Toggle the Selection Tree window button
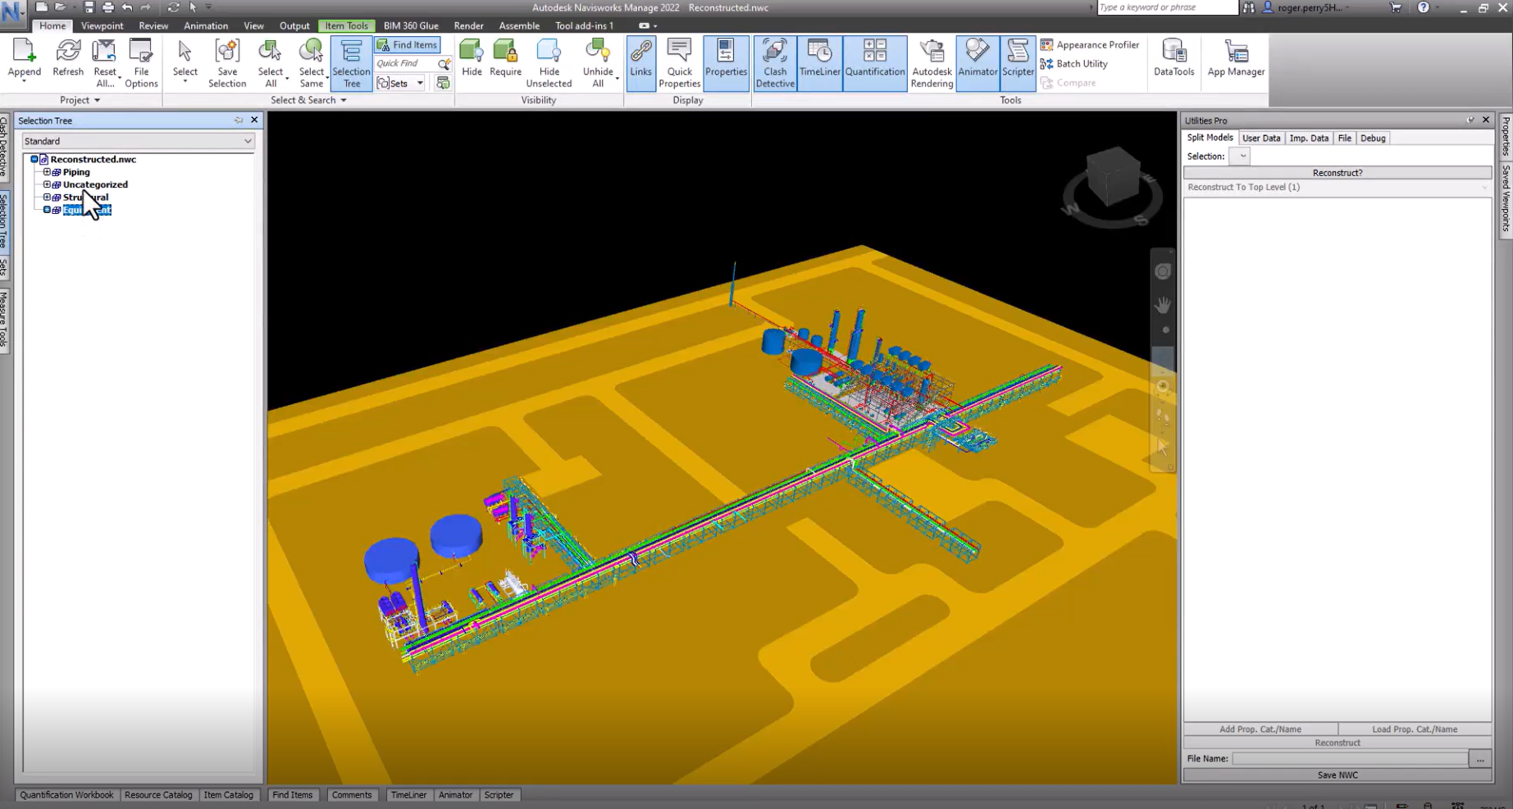 pyautogui.click(x=351, y=63)
